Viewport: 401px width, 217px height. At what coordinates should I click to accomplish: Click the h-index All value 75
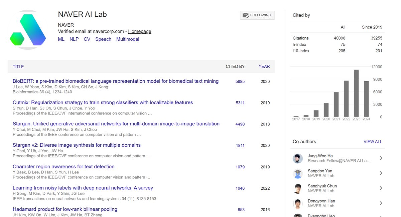[x=343, y=45]
